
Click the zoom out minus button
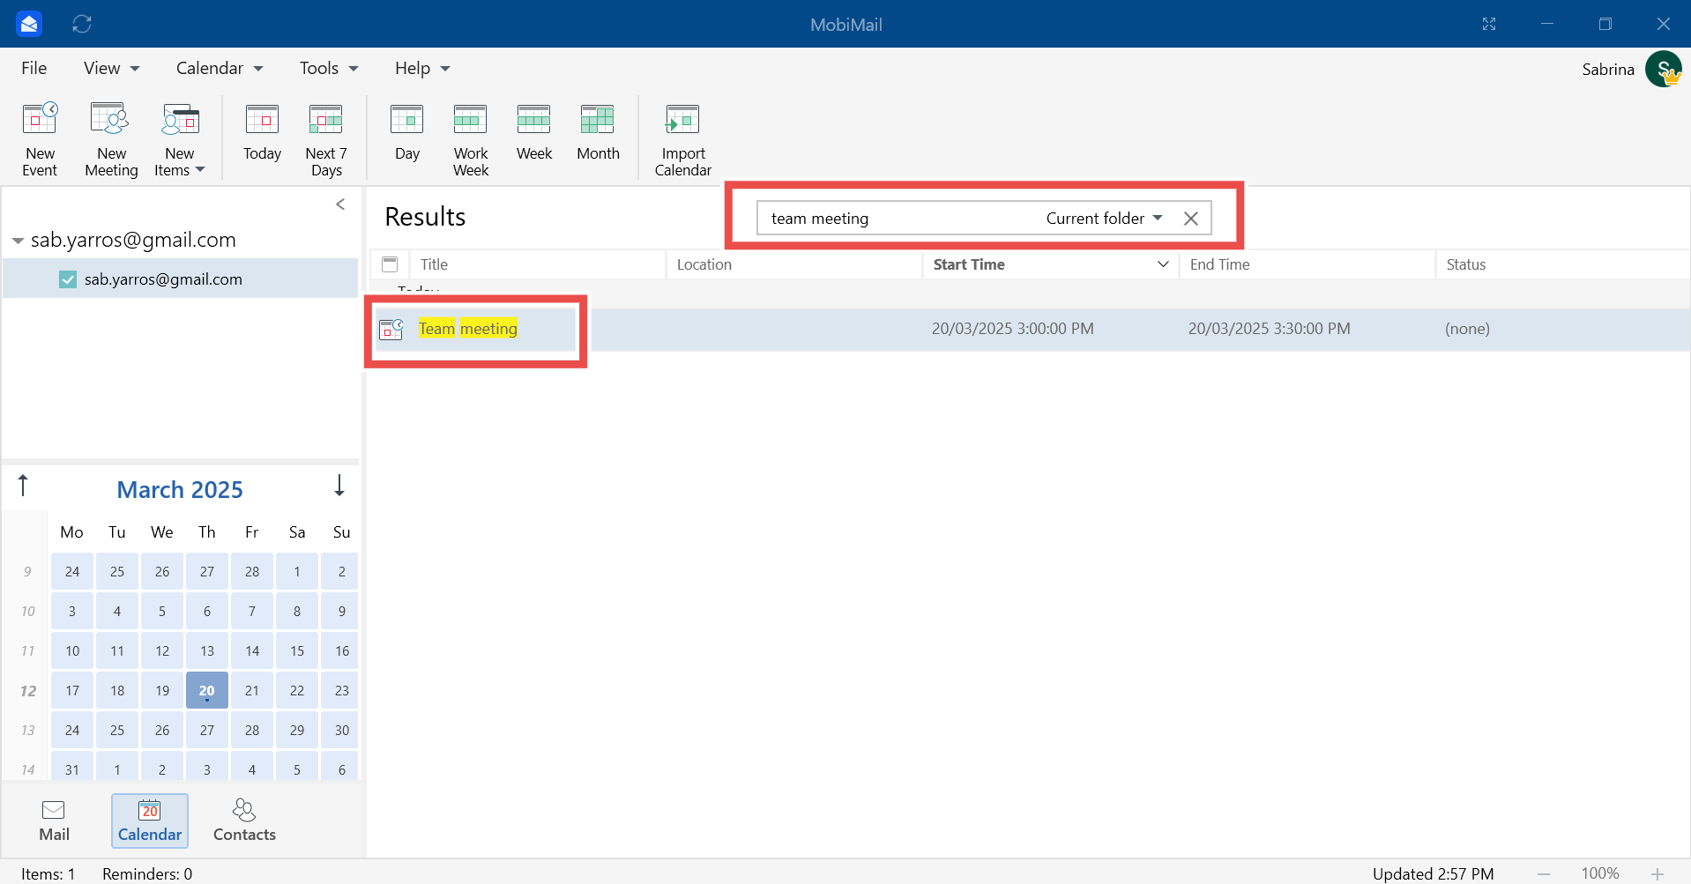1544,873
